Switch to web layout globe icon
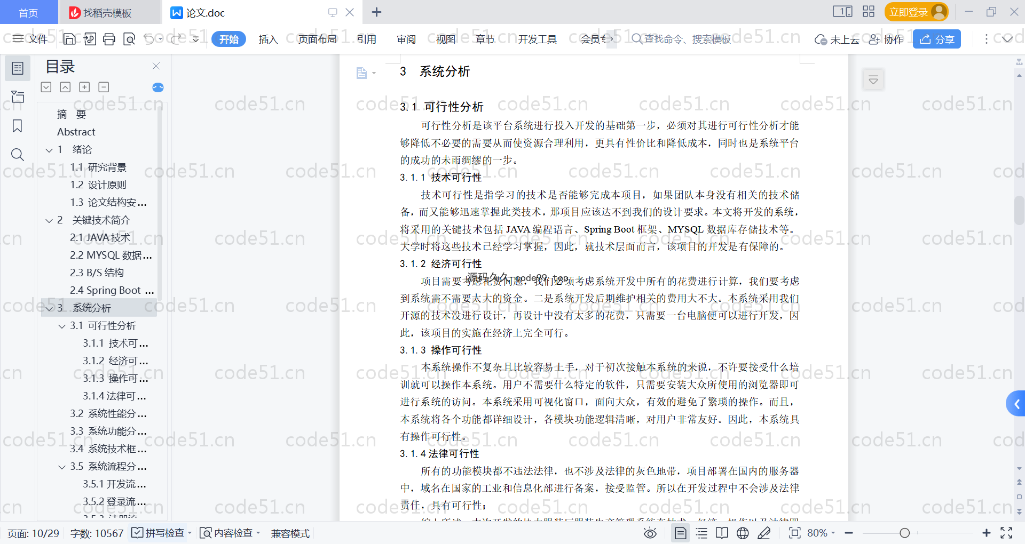Viewport: 1025px width, 544px height. [743, 533]
